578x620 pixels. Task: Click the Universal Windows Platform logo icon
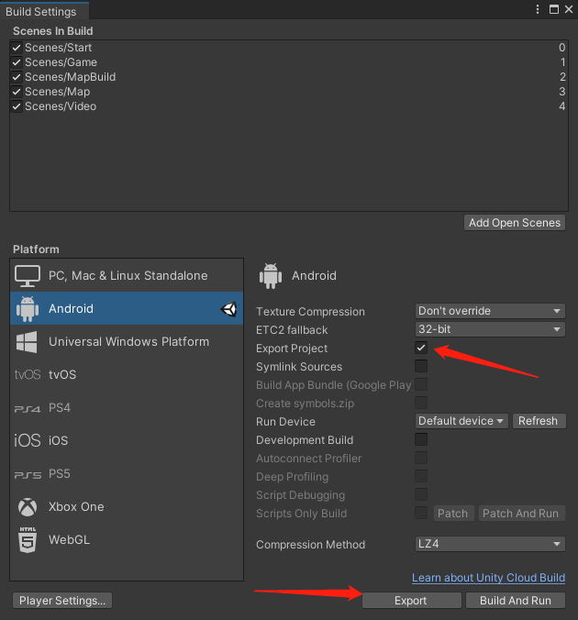(x=27, y=342)
